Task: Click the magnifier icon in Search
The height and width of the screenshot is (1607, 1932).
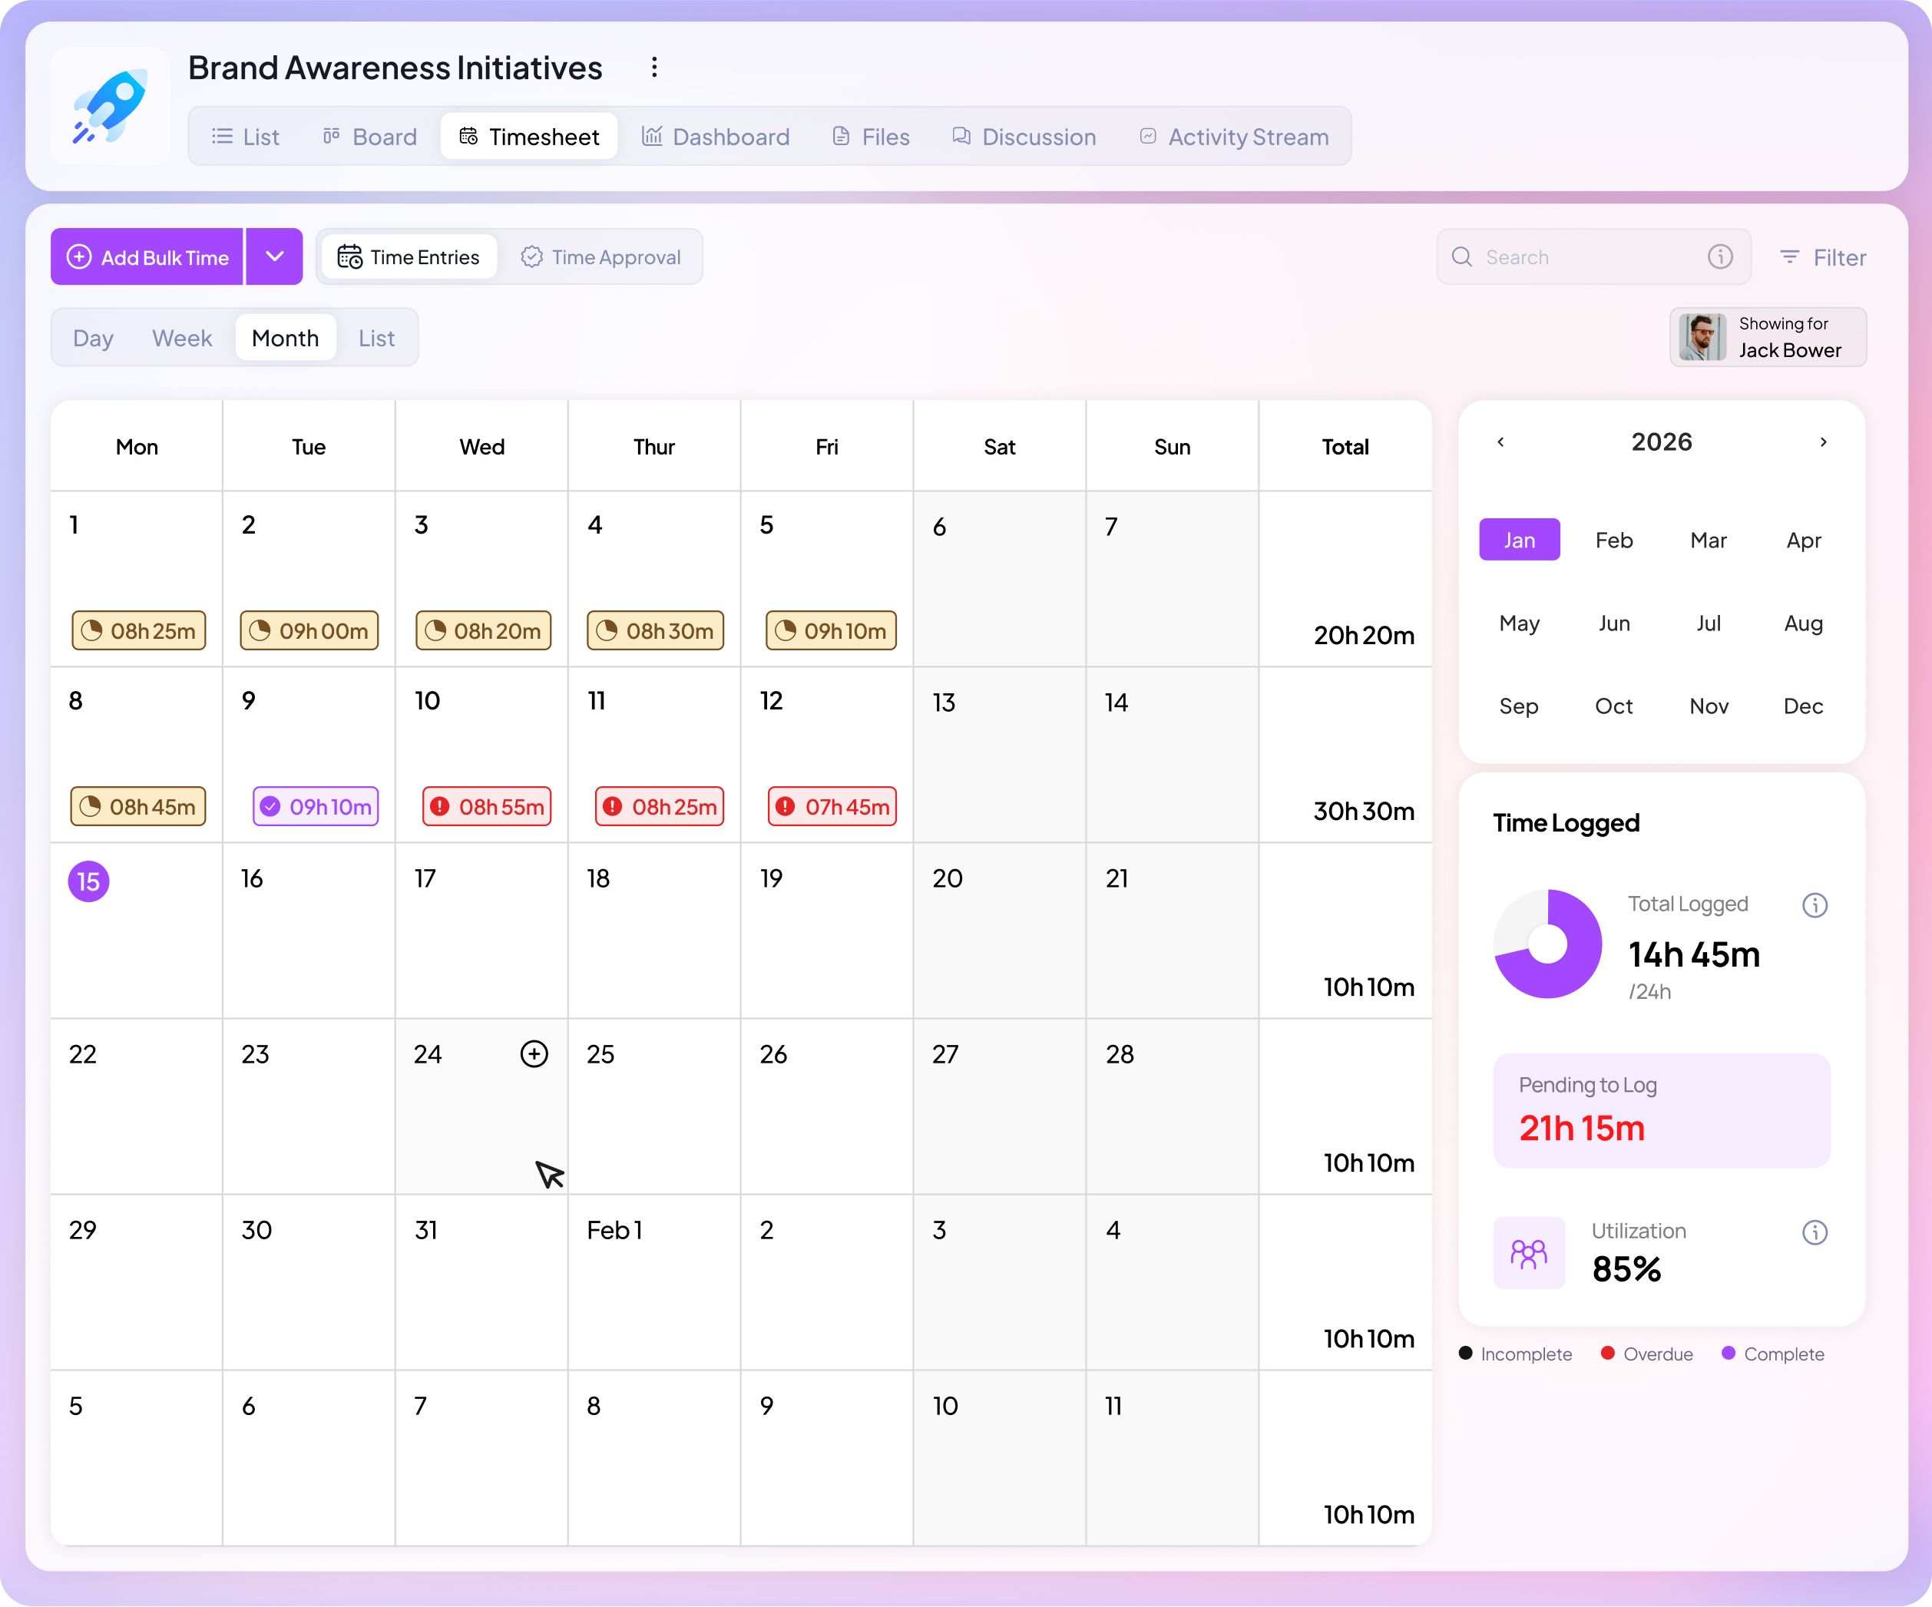Action: pos(1462,257)
